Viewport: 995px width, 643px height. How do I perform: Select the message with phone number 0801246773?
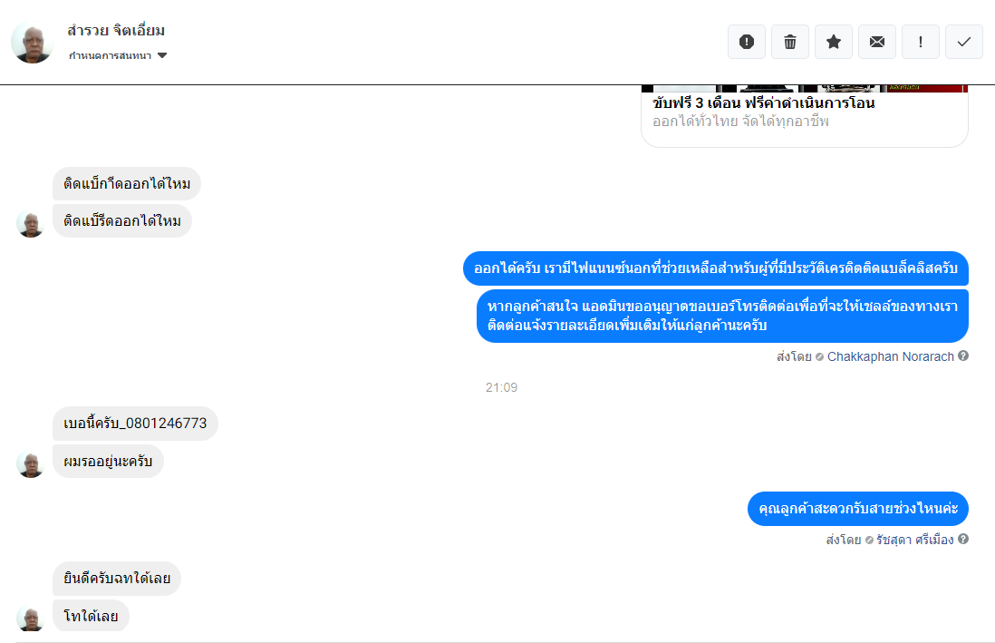pos(135,424)
